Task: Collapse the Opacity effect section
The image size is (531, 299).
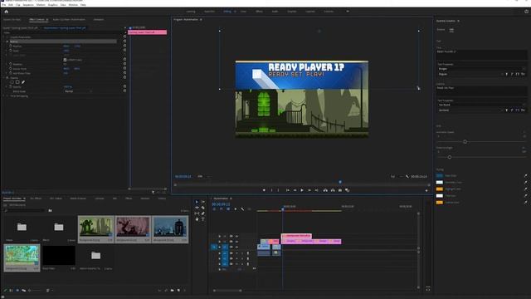Action: tap(4, 77)
